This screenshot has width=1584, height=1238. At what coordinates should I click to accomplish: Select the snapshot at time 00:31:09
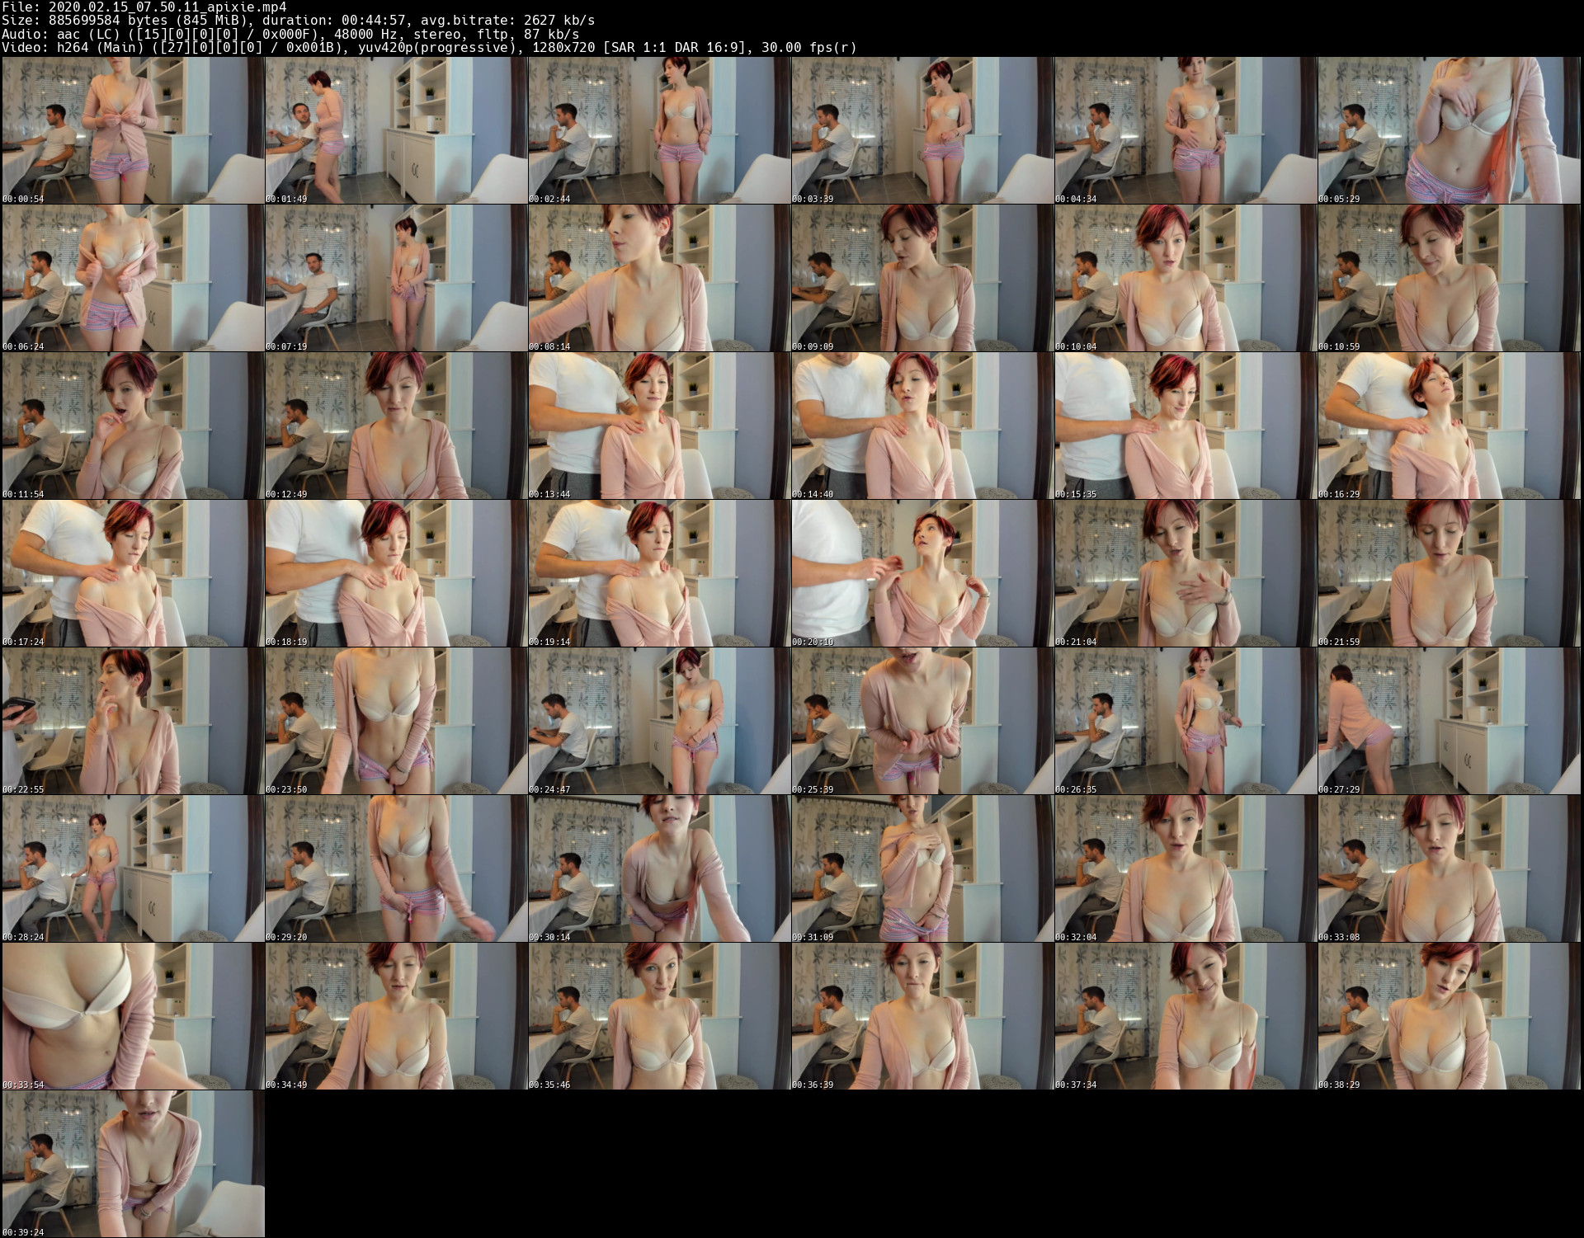922,868
